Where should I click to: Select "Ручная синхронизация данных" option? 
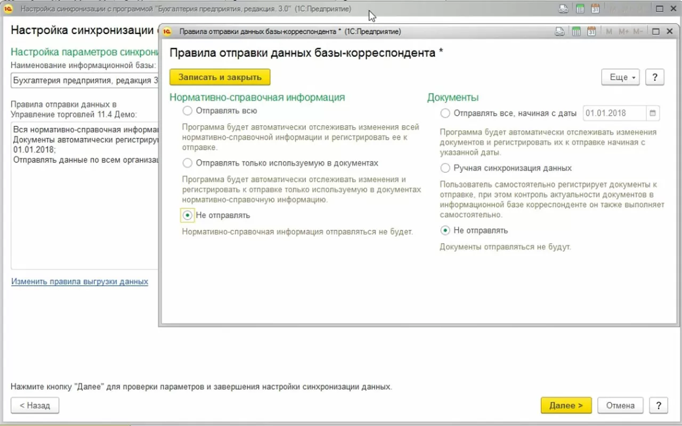(x=445, y=168)
